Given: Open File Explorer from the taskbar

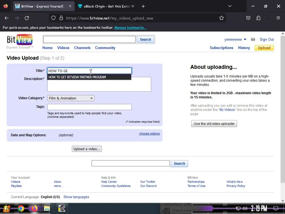Looking at the screenshot, I should pyautogui.click(x=47, y=208).
